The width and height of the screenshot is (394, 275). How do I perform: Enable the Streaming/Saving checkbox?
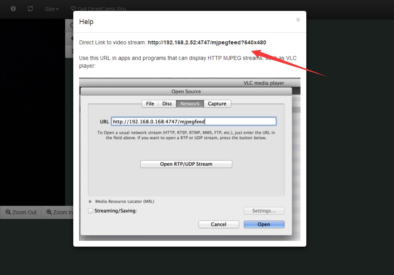tap(91, 211)
